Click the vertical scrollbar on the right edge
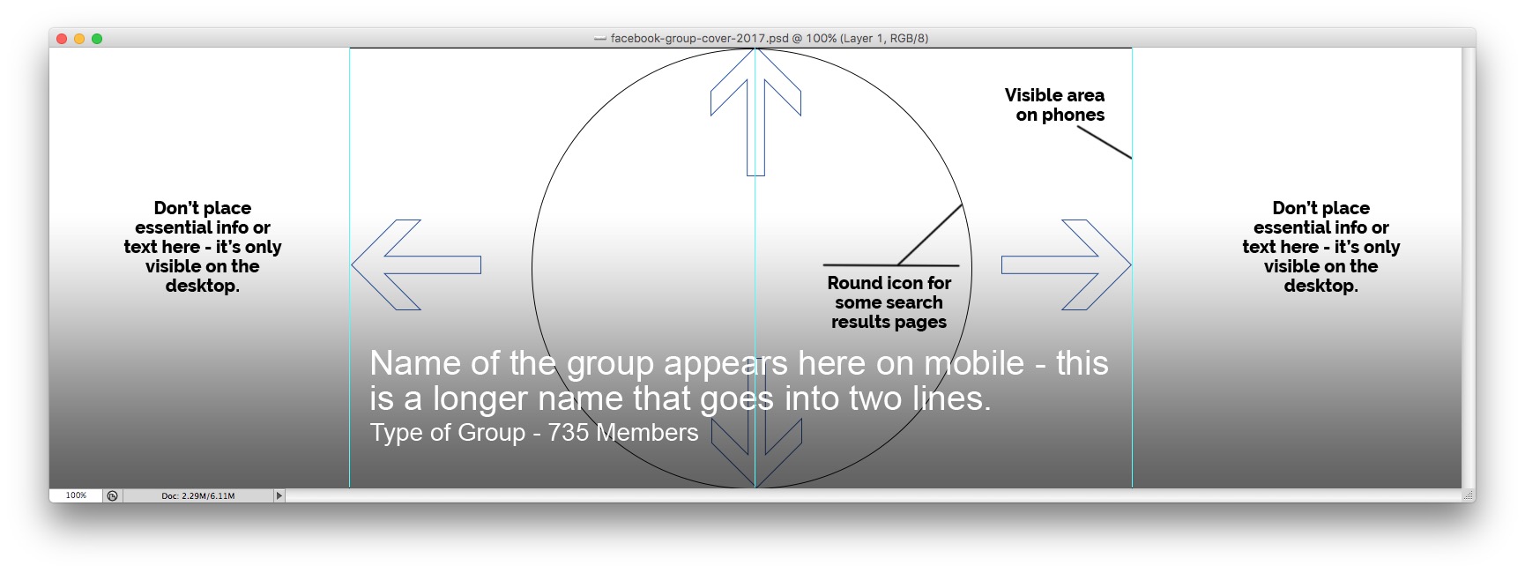 [1469, 264]
